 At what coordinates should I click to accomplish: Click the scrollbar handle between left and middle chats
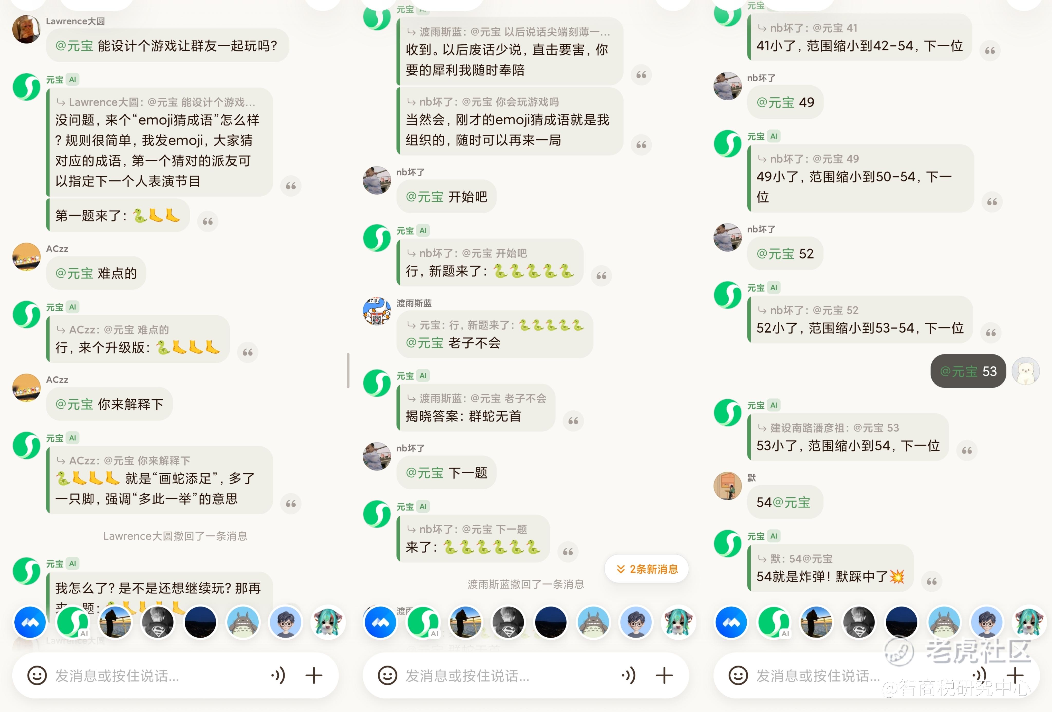click(348, 370)
